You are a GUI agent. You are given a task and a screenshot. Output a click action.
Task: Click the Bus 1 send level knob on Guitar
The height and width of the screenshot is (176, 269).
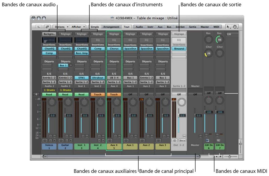pyautogui.click(x=71, y=65)
